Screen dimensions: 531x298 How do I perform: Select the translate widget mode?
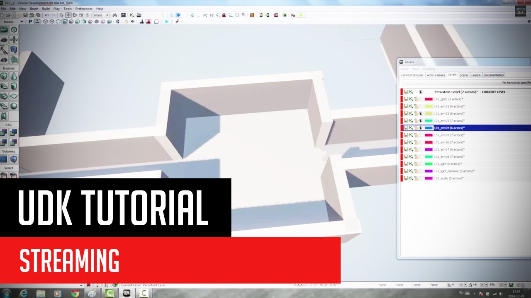[68, 15]
